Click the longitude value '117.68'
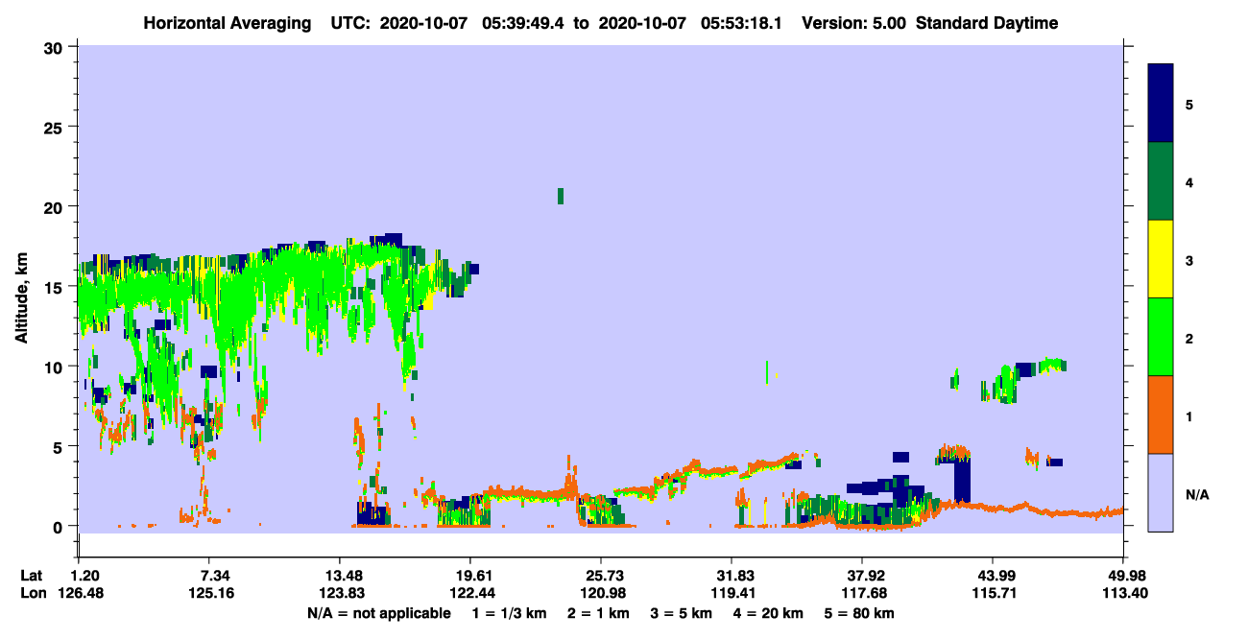Image resolution: width=1248 pixels, height=640 pixels. (863, 593)
